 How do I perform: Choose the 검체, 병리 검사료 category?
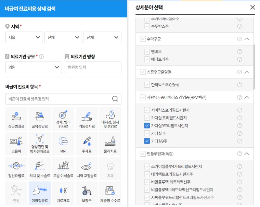pyautogui.click(x=63, y=119)
